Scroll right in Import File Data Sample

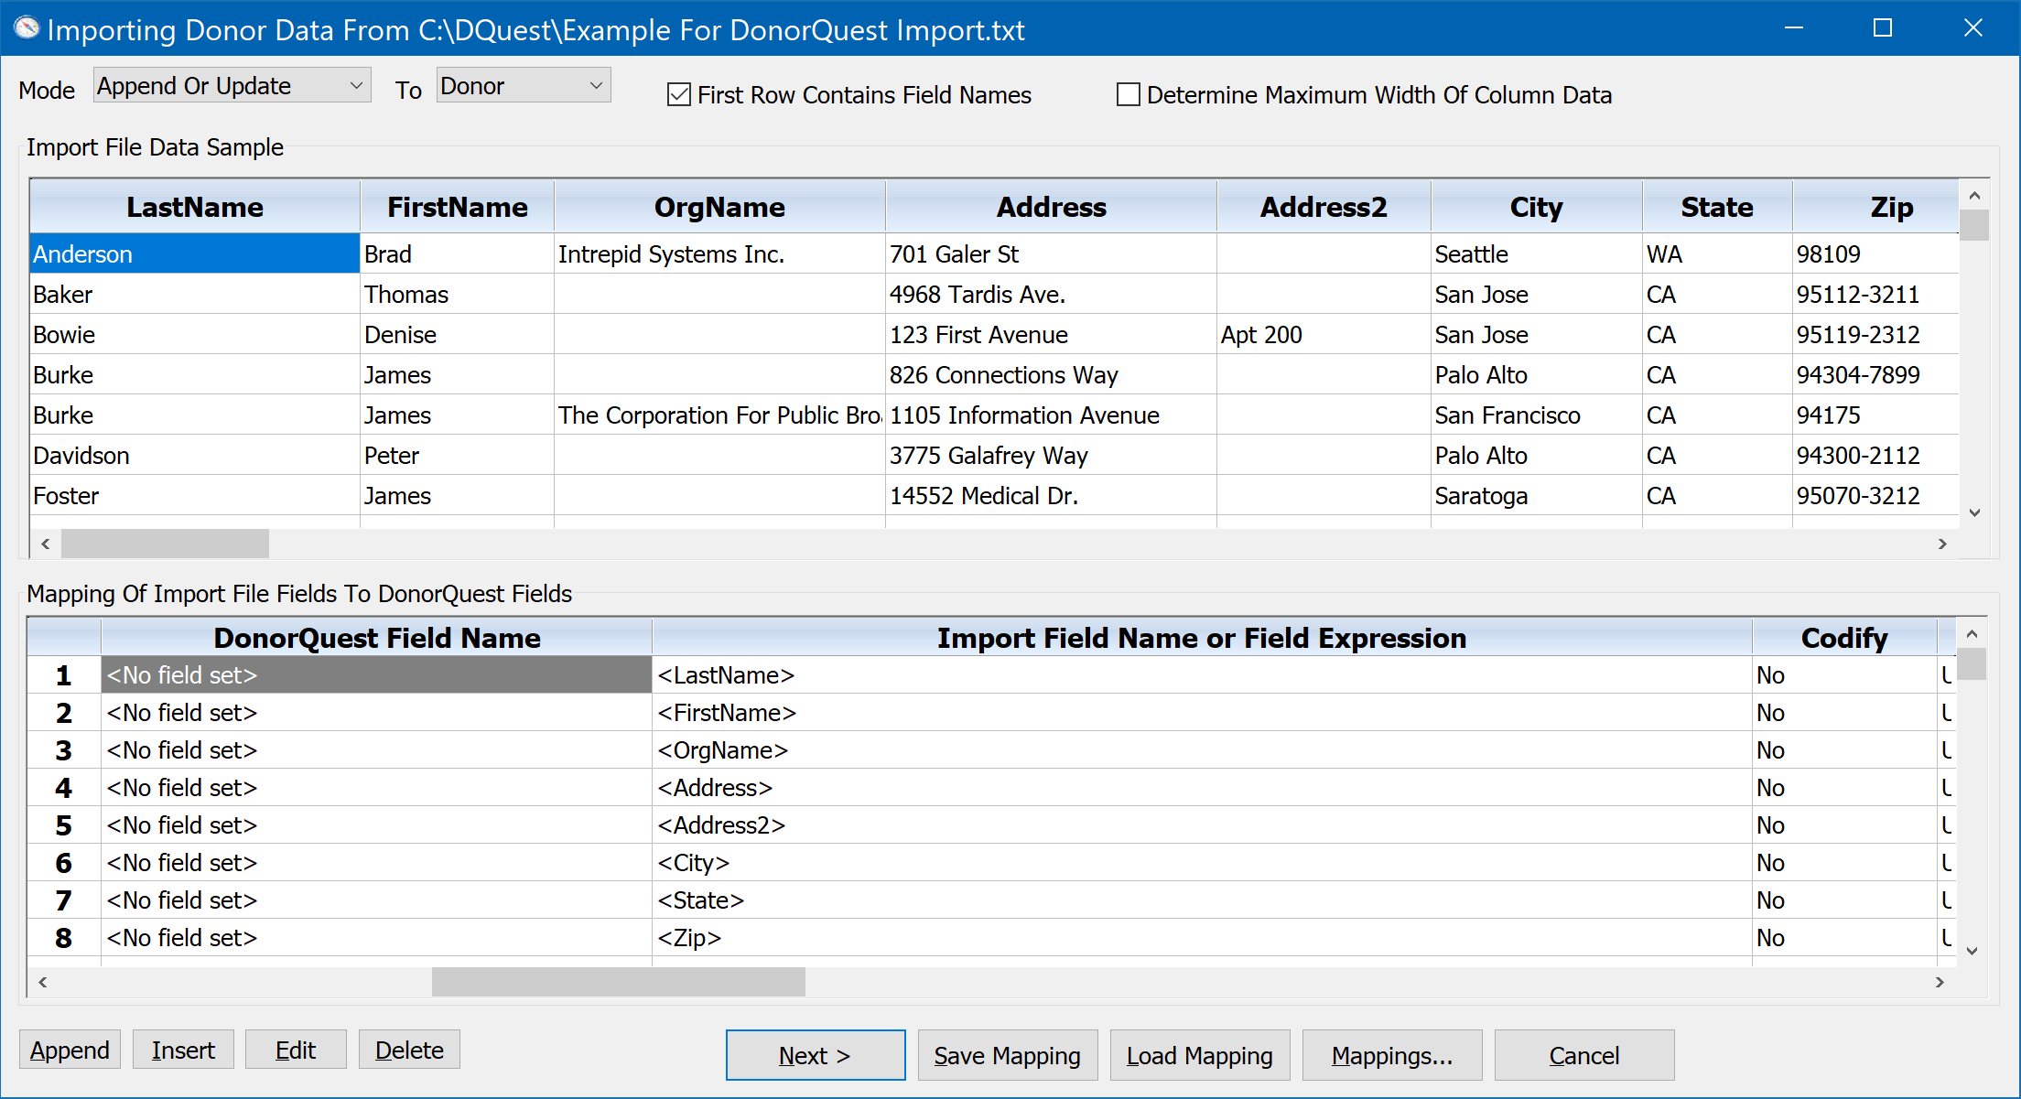coord(1942,543)
